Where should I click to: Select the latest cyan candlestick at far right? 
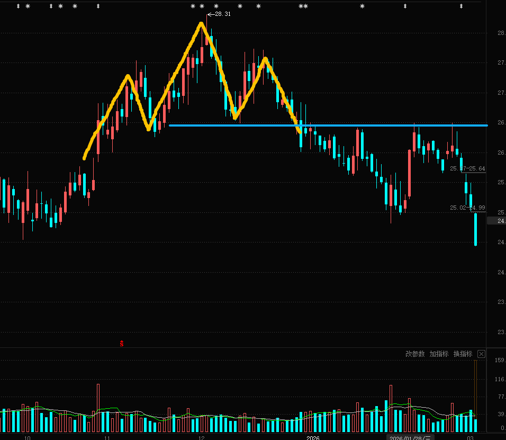pos(475,229)
